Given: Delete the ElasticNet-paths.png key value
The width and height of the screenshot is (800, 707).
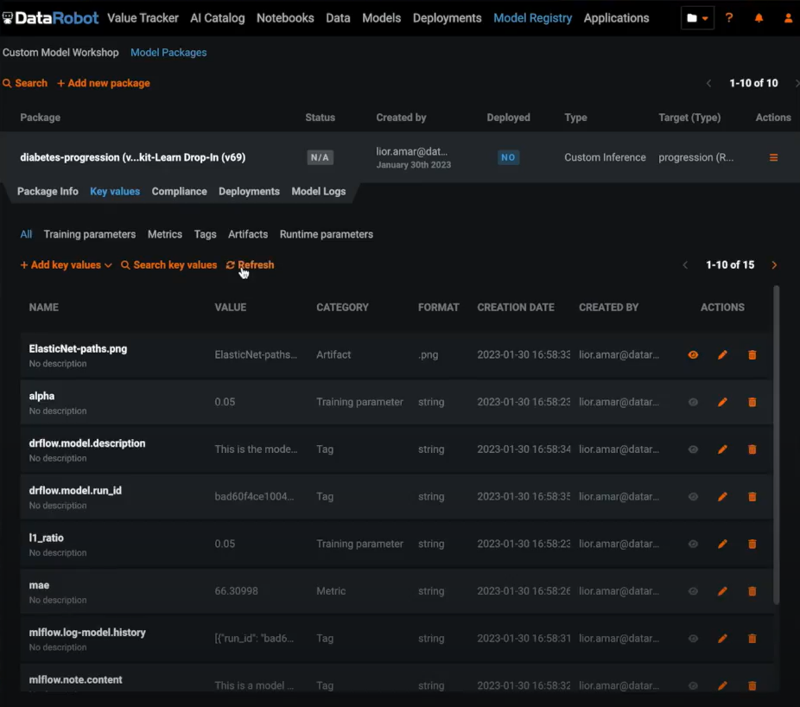Looking at the screenshot, I should click(752, 354).
